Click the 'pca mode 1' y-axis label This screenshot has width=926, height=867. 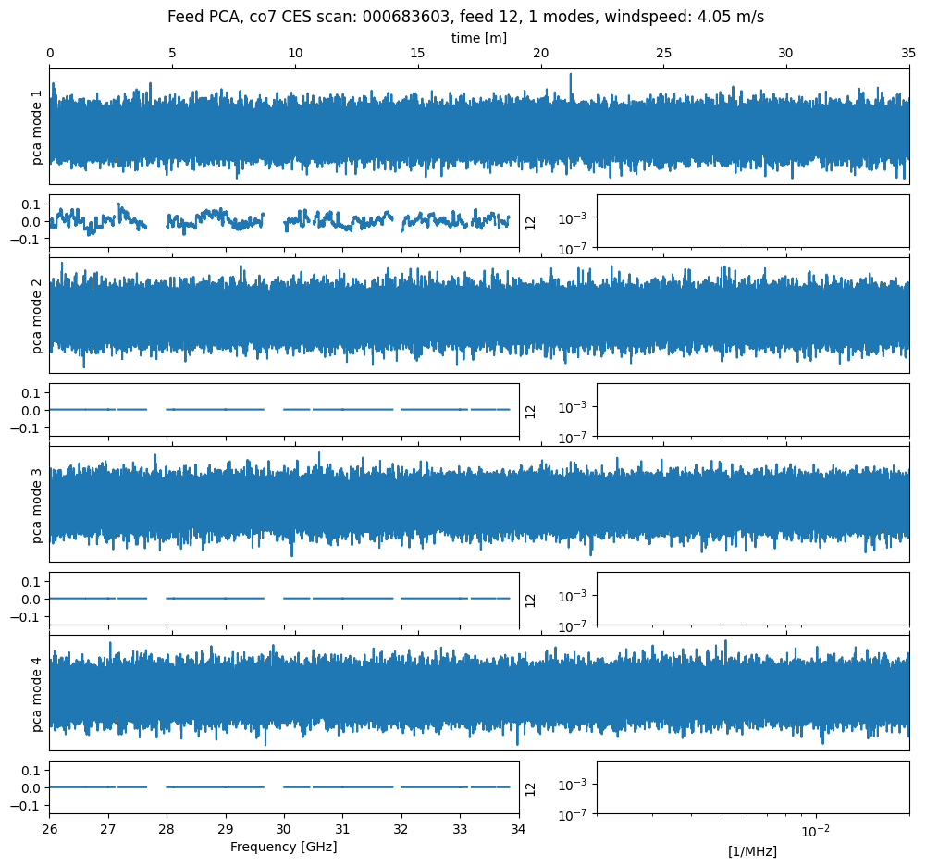pos(38,126)
